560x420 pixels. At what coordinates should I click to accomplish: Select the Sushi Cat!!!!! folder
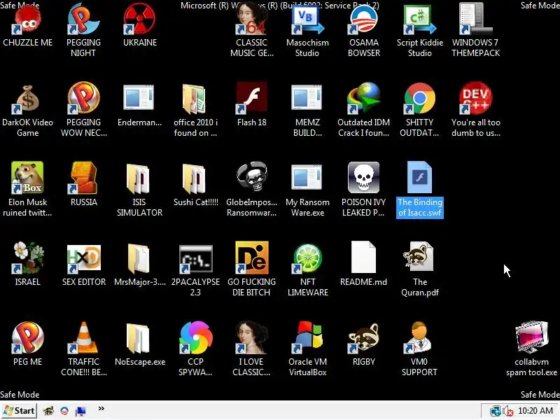click(x=195, y=178)
